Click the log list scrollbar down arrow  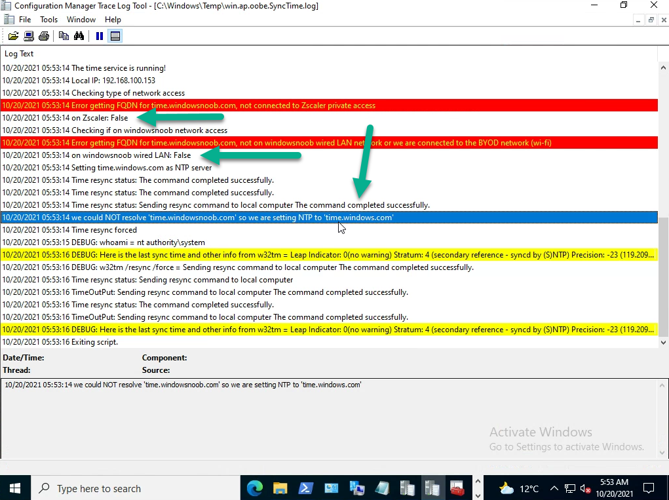[x=664, y=342]
